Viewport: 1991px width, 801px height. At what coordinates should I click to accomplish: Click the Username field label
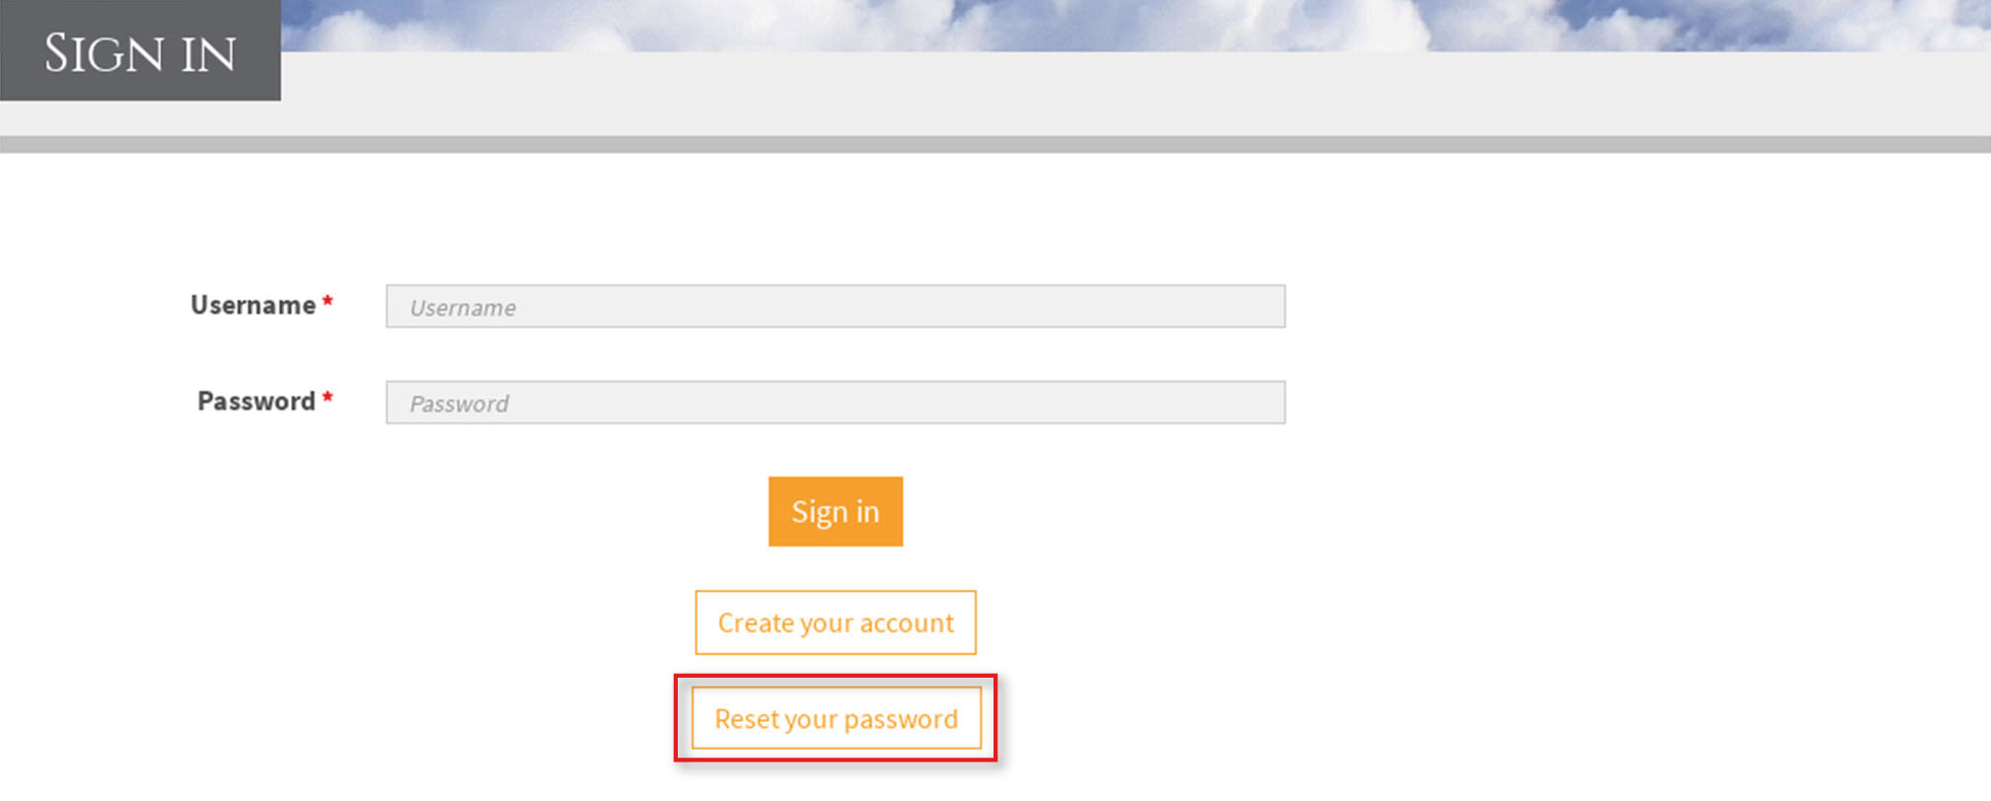[x=253, y=306]
